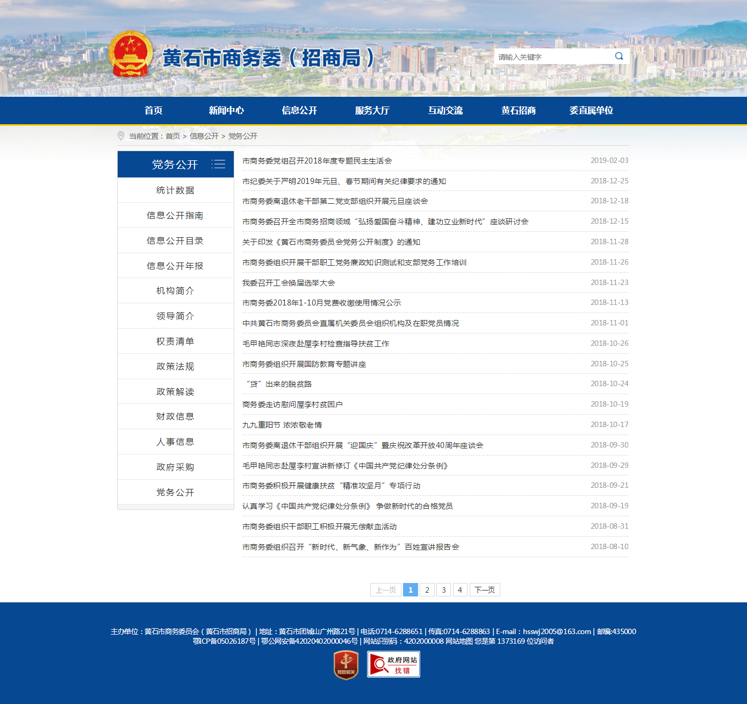747x704 pixels.
Task: Open article 市商务委党组召开2018年度专题民主生活会
Action: [x=317, y=161]
